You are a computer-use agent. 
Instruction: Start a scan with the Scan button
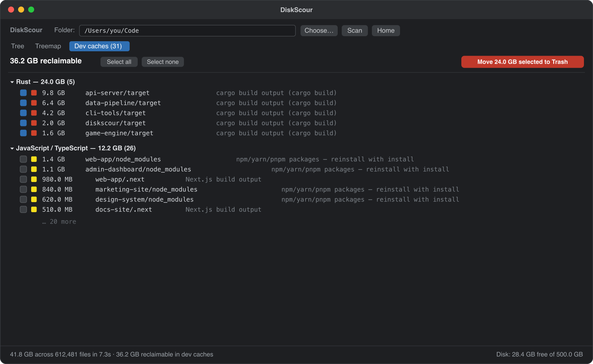(354, 31)
